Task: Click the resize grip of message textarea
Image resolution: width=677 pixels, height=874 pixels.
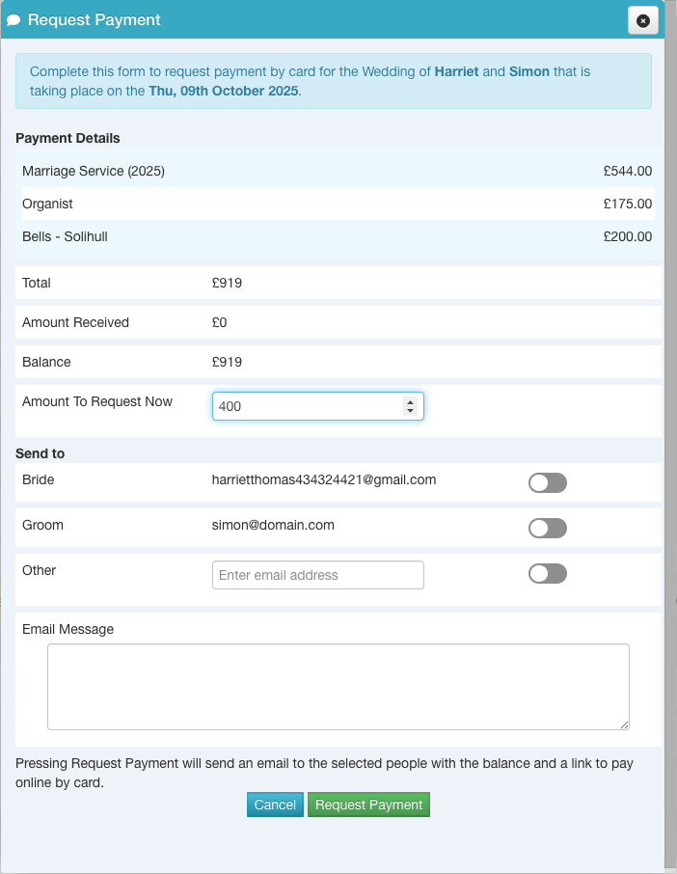Action: [x=624, y=724]
